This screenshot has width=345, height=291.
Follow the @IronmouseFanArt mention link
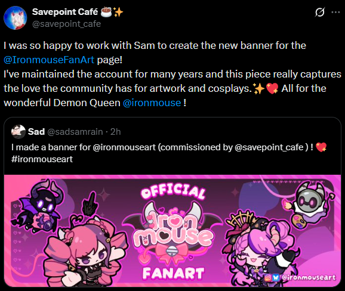(49, 60)
